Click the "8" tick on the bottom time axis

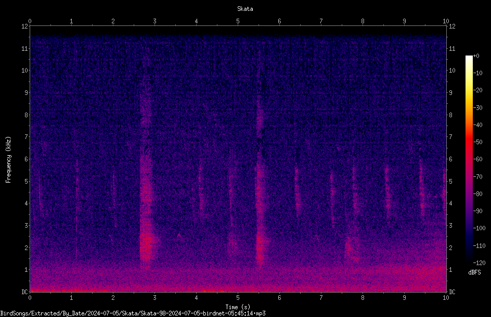tap(363, 298)
